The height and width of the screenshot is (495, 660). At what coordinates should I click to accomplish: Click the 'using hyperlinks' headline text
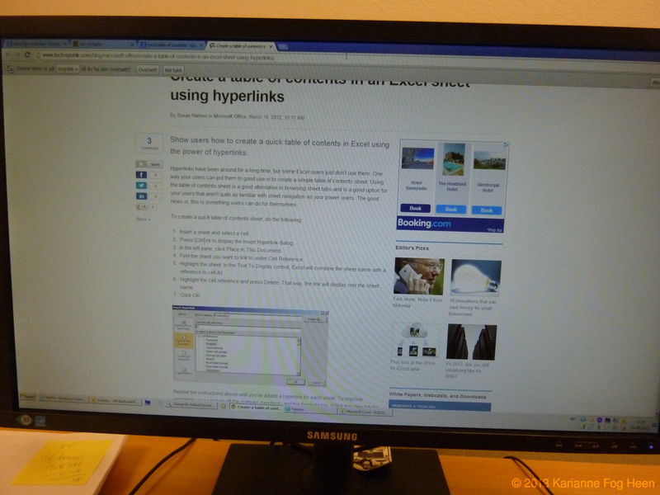228,97
